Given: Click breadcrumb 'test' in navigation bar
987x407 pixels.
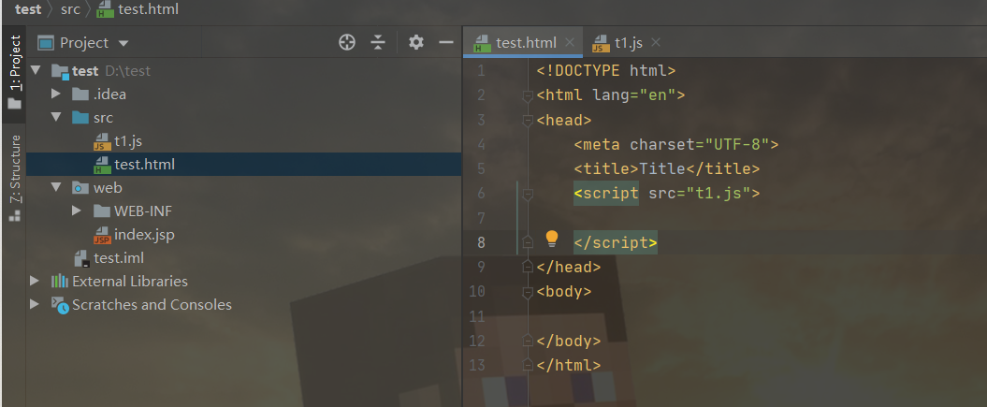Looking at the screenshot, I should coord(28,9).
